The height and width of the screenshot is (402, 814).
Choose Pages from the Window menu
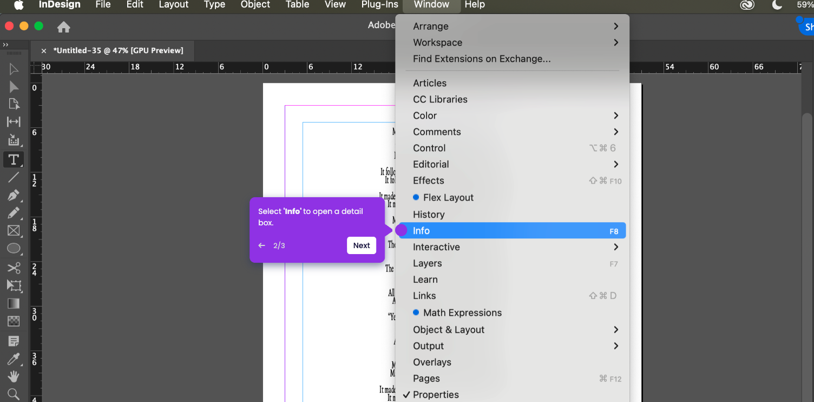[x=513, y=379]
